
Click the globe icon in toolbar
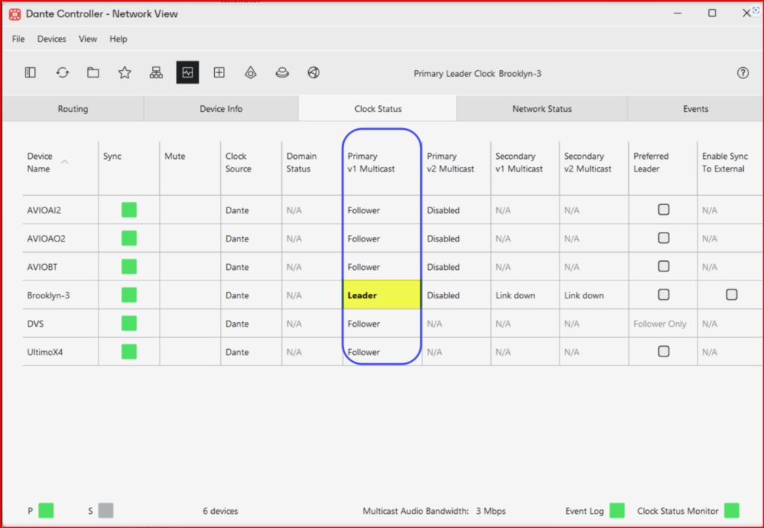[313, 72]
